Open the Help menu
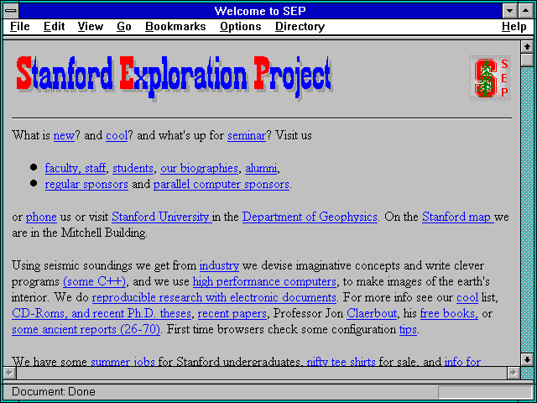 [514, 27]
